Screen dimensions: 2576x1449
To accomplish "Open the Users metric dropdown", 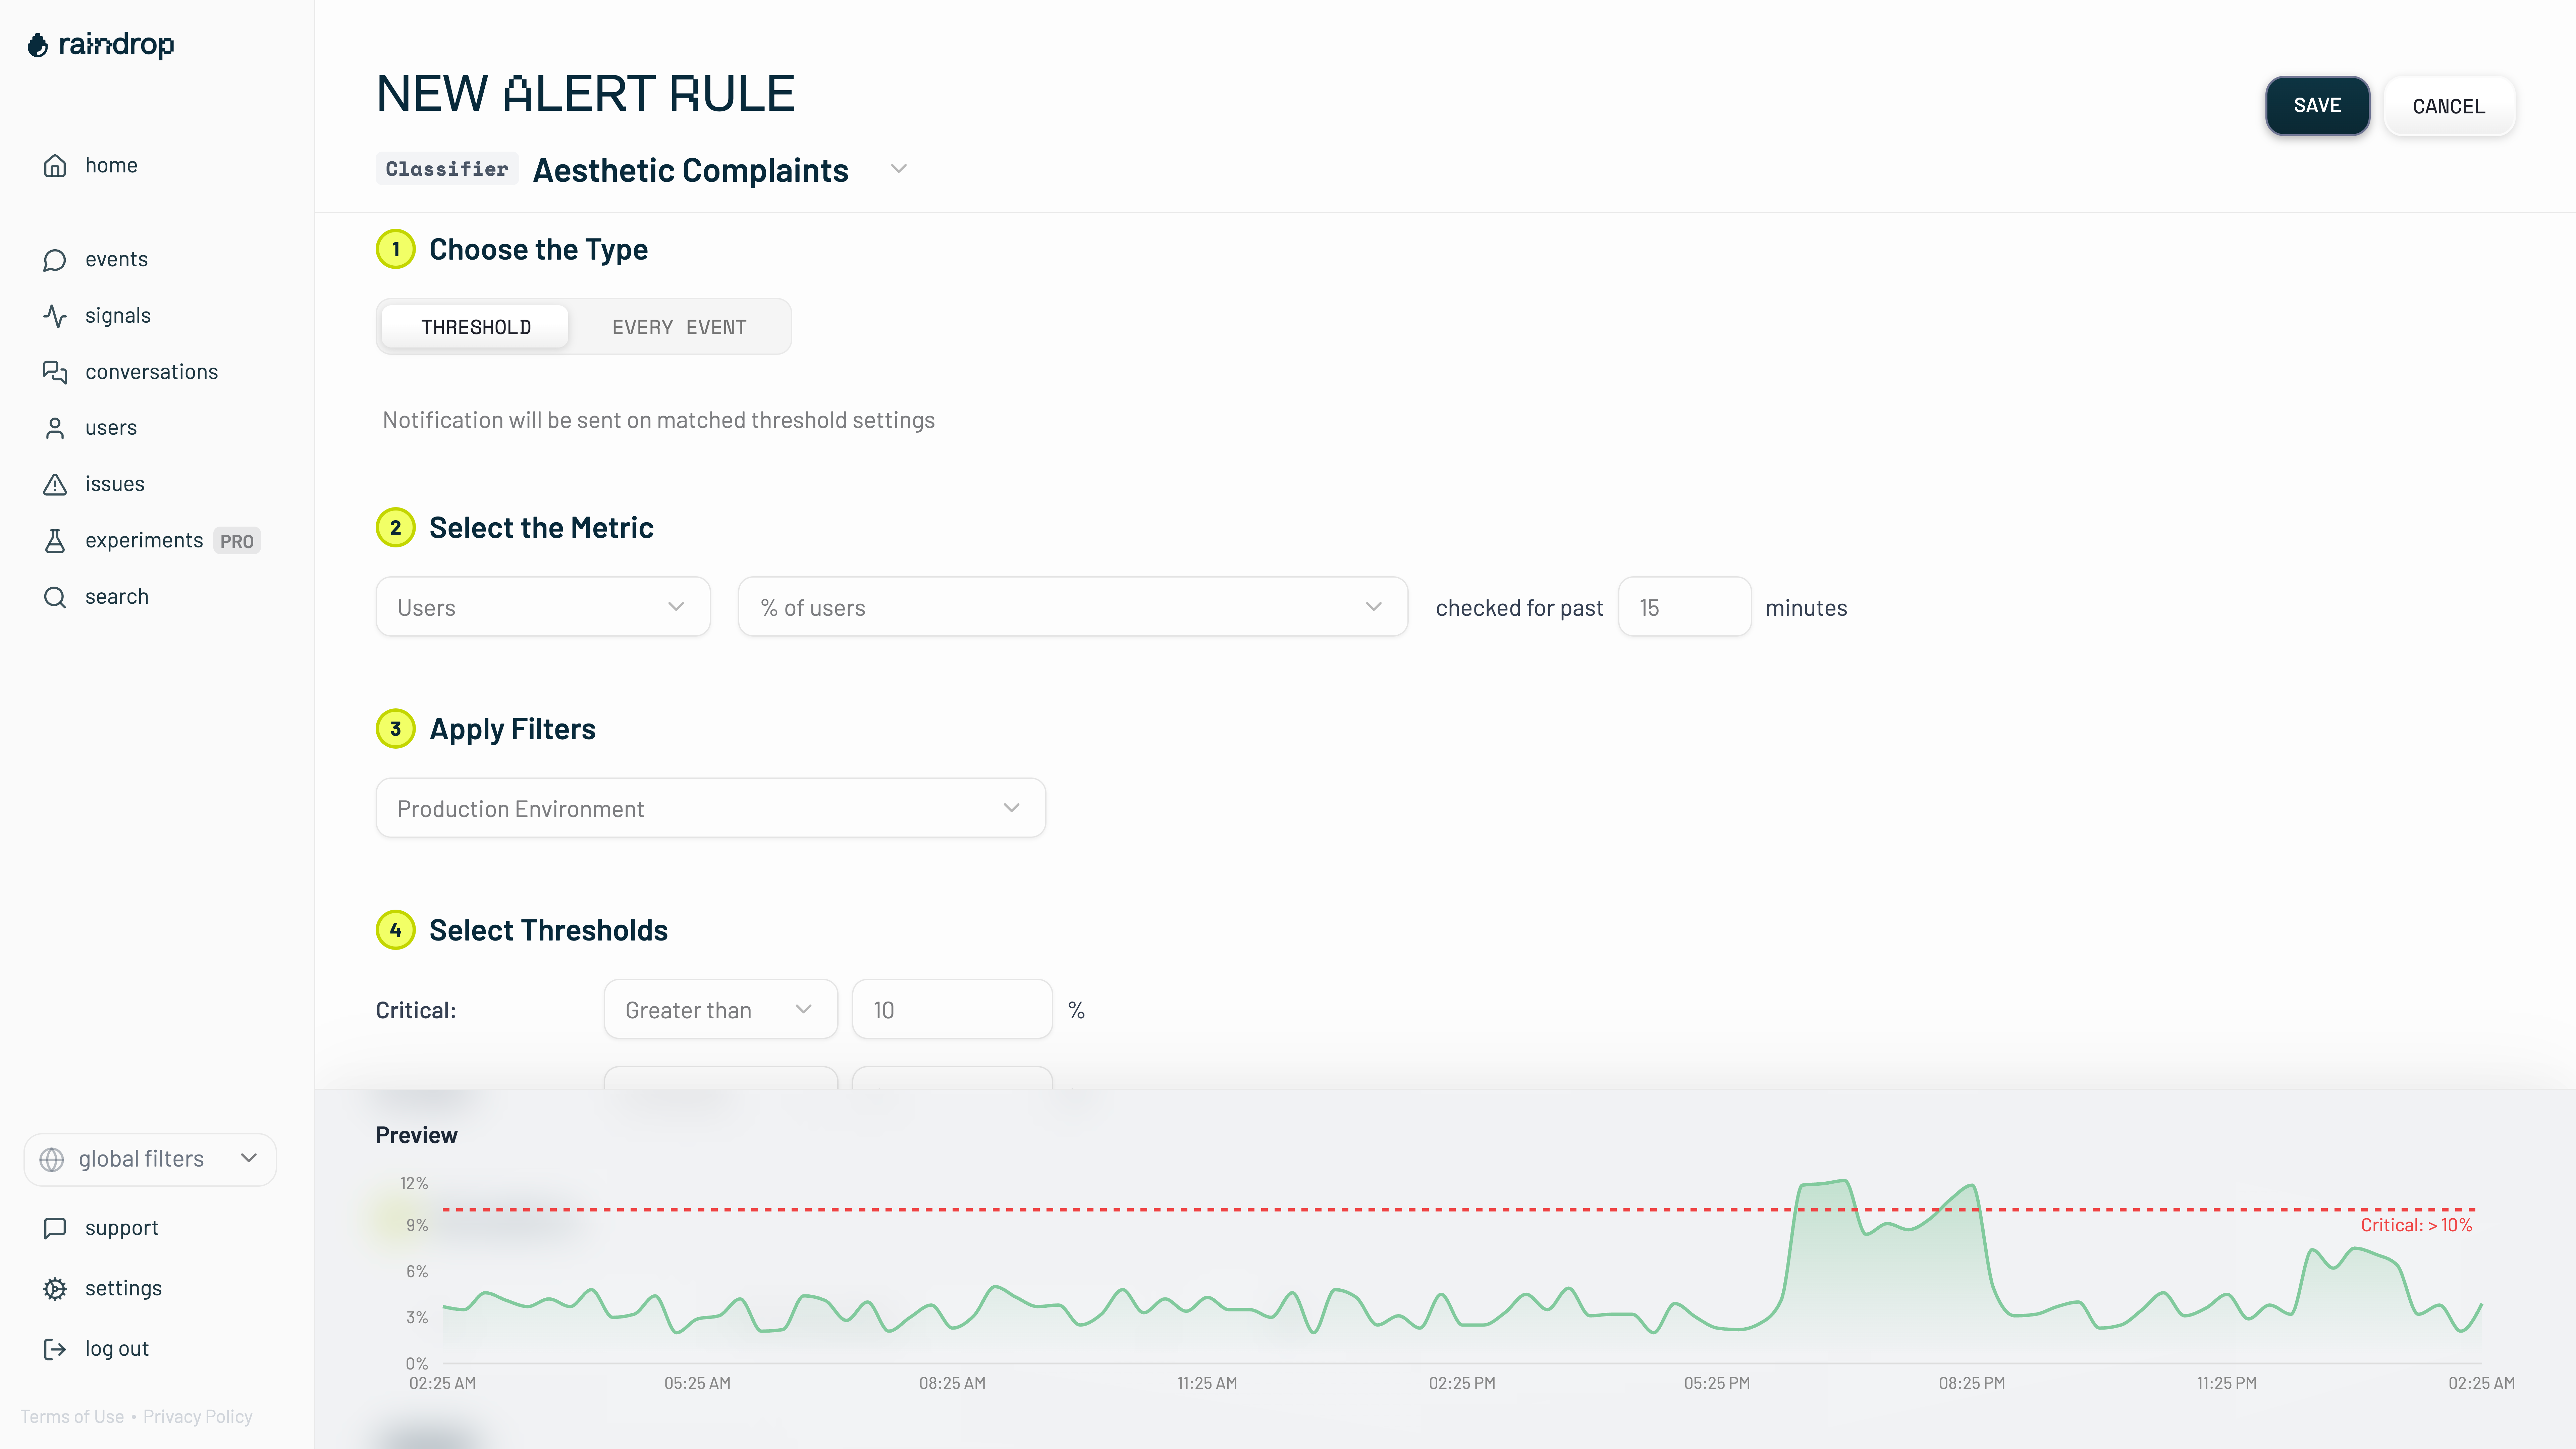I will pos(543,607).
